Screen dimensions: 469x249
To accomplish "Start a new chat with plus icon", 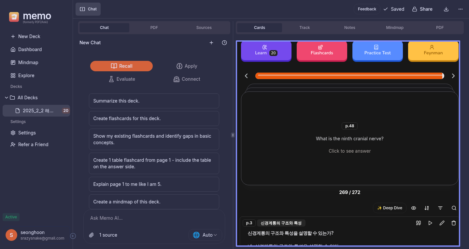I will pyautogui.click(x=211, y=43).
